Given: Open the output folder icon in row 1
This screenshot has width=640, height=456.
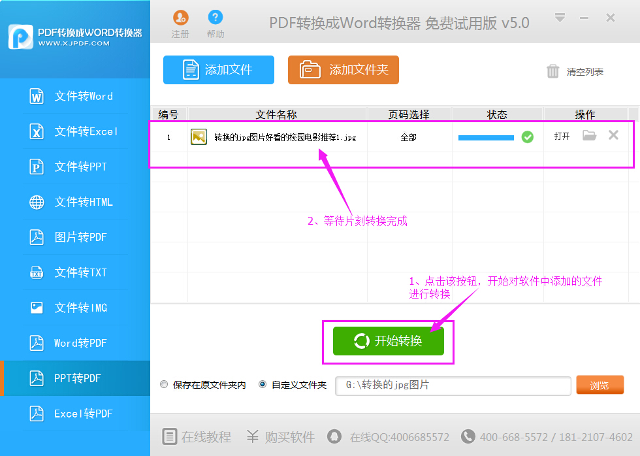Looking at the screenshot, I should (589, 135).
